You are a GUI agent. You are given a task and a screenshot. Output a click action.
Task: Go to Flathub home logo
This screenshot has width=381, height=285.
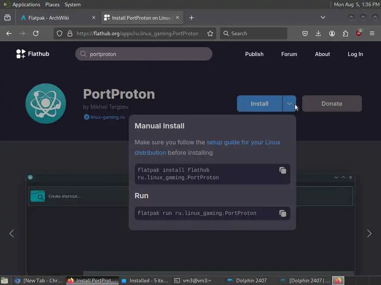(33, 54)
